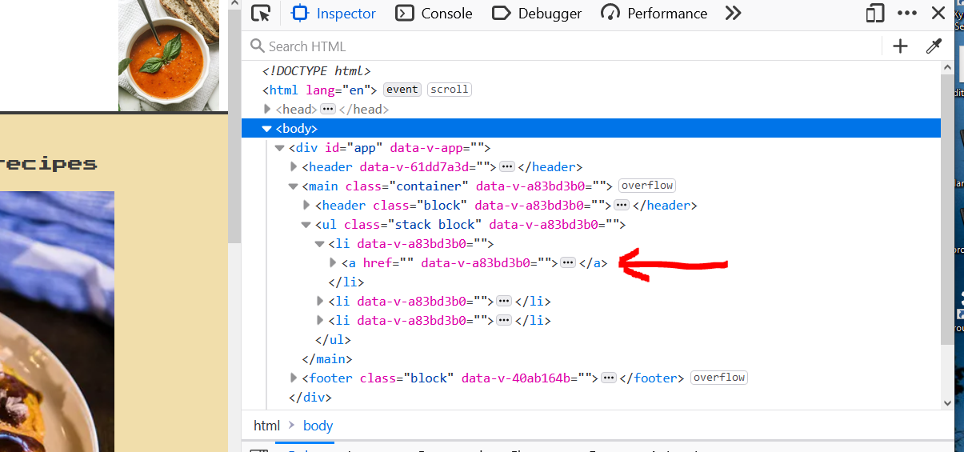964x452 pixels.
Task: Switch to the Console tab
Action: pos(434,14)
